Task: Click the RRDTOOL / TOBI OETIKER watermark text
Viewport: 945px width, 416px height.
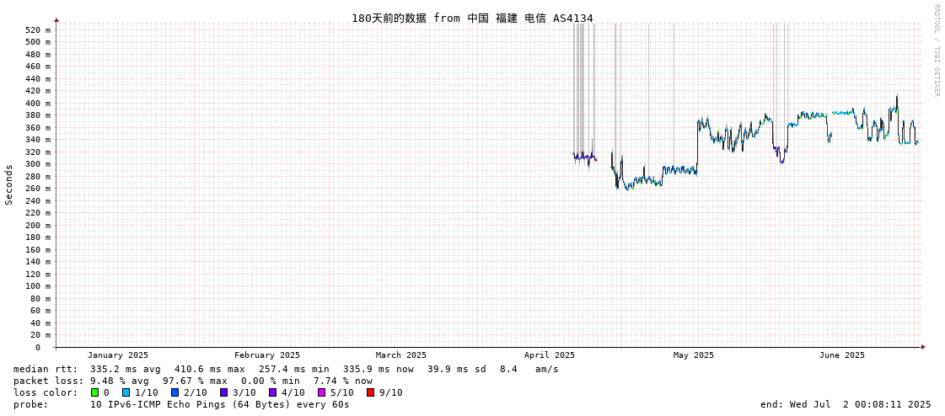Action: click(x=937, y=50)
